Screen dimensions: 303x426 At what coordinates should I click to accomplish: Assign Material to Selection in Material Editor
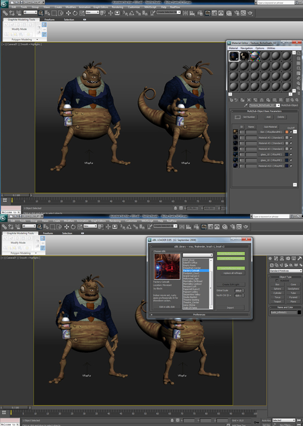coord(242,100)
